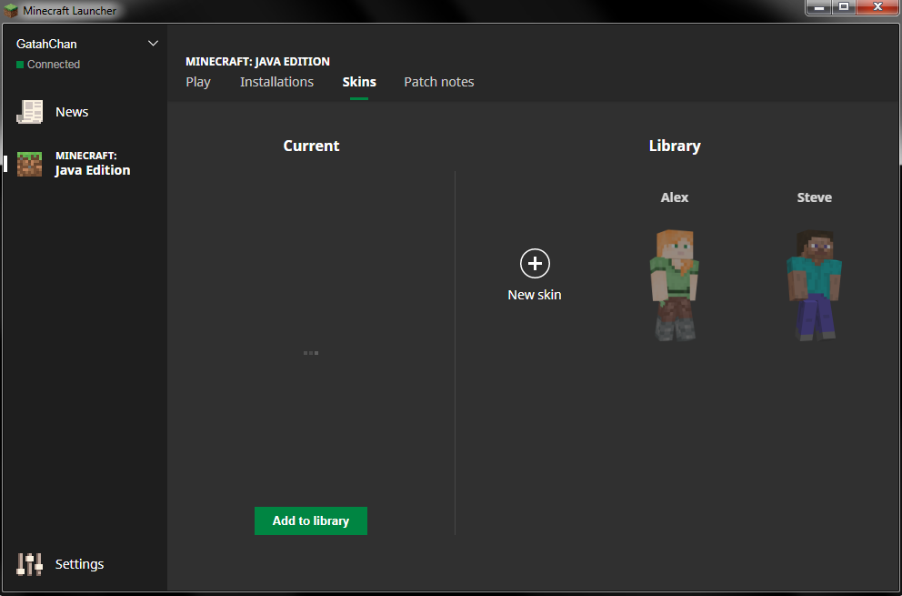Click the Settings sidebar label
902x596 pixels.
tap(79, 564)
